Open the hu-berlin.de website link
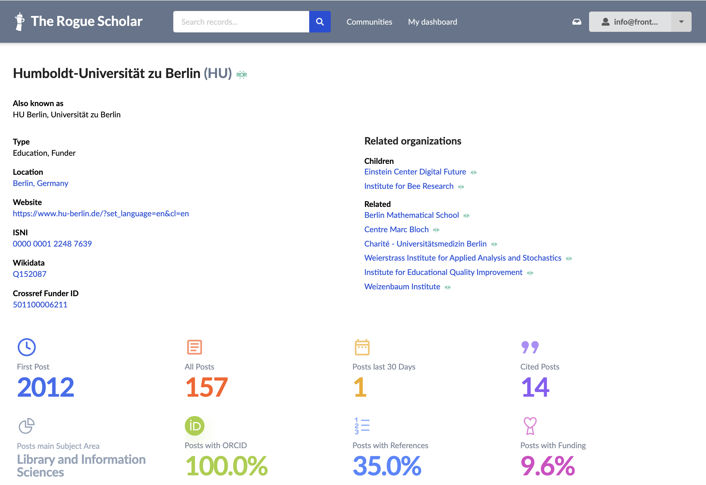This screenshot has height=485, width=706. point(101,213)
